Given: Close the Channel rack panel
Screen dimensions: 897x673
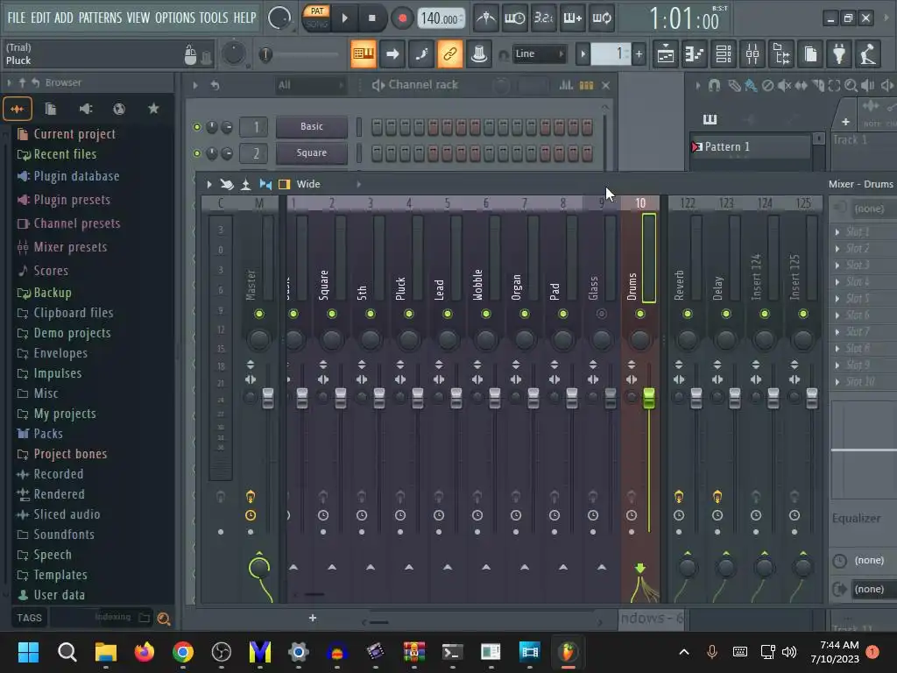Looking at the screenshot, I should click(x=606, y=85).
